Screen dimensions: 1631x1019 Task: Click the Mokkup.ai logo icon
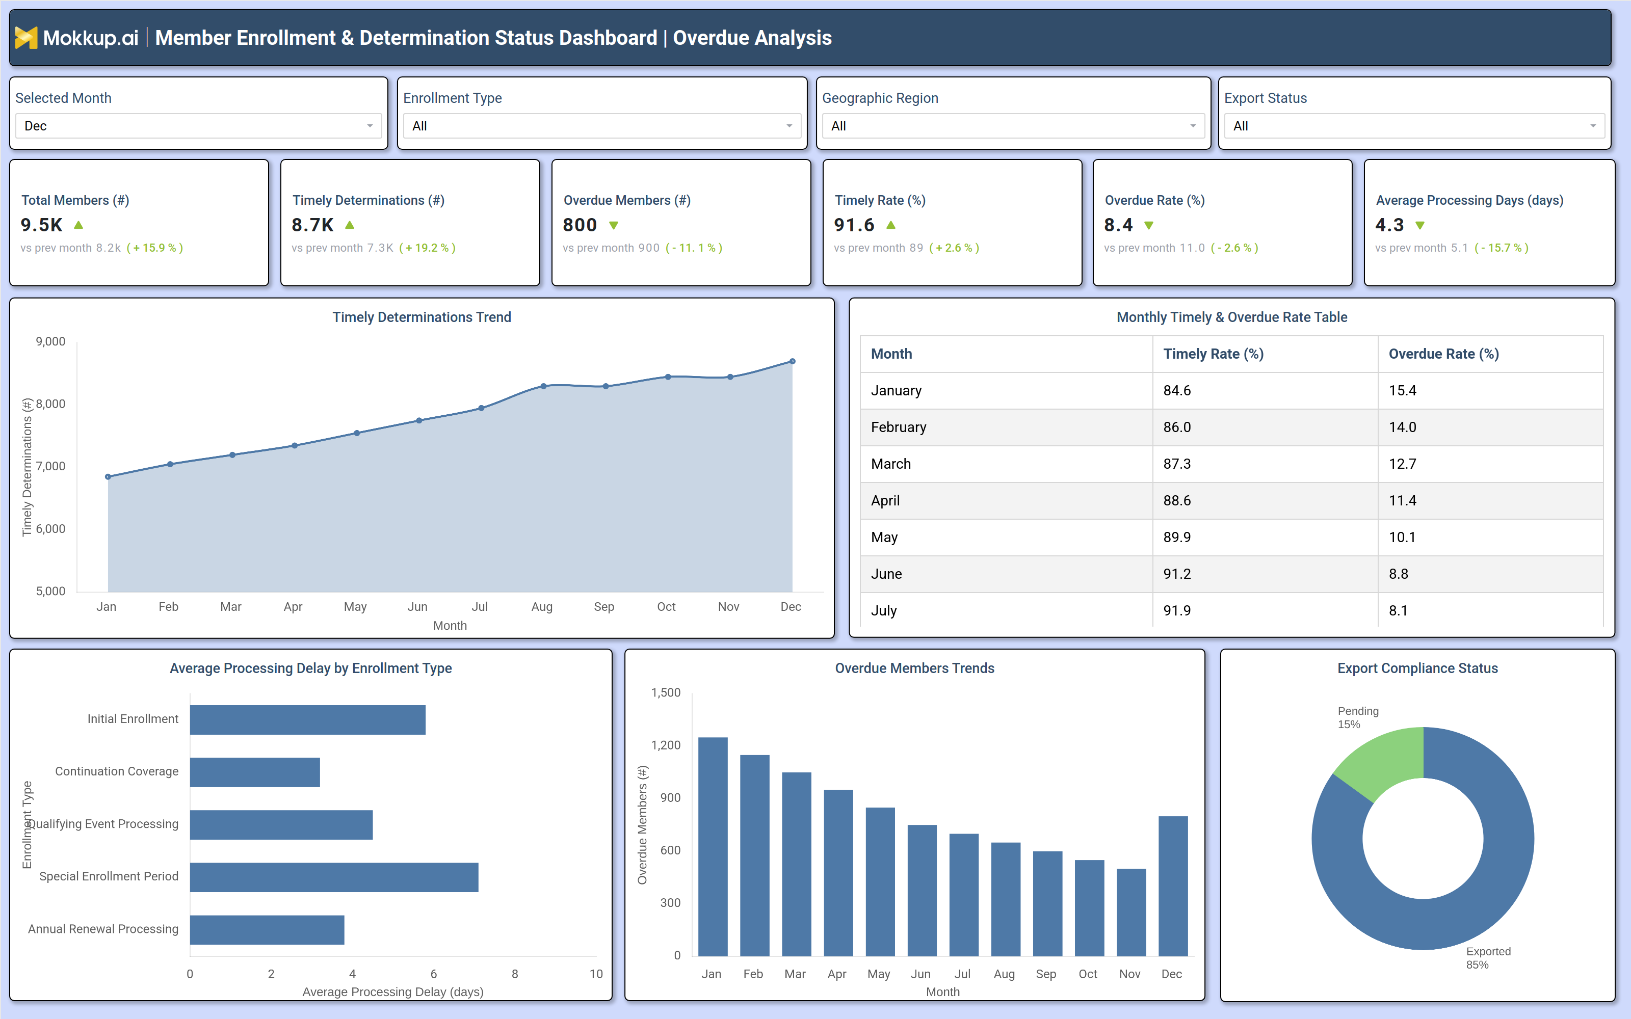(27, 38)
